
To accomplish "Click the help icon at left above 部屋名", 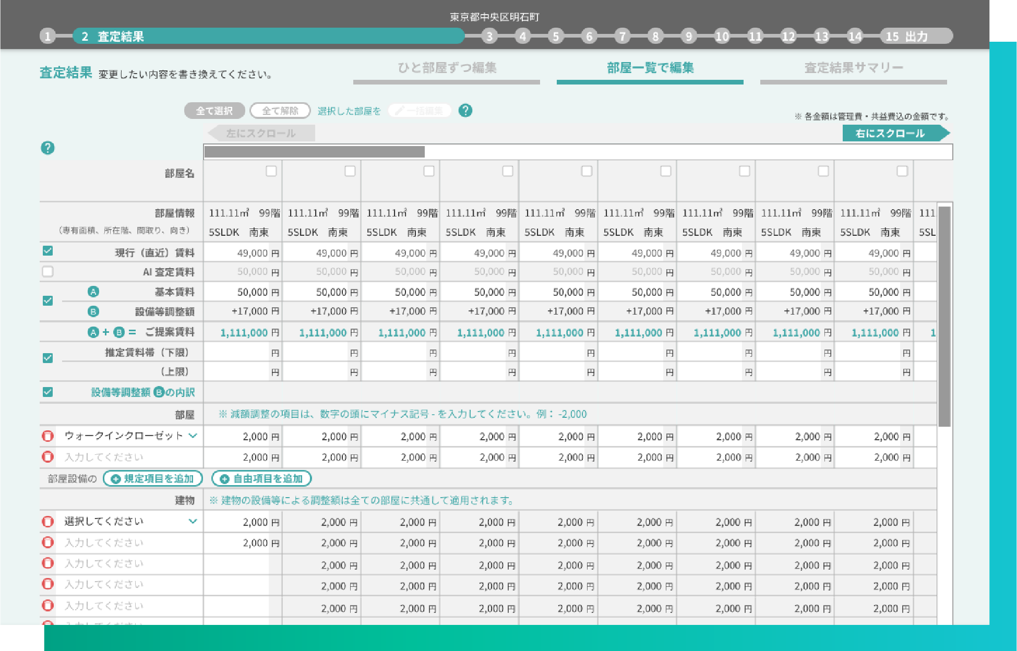I will coord(47,148).
